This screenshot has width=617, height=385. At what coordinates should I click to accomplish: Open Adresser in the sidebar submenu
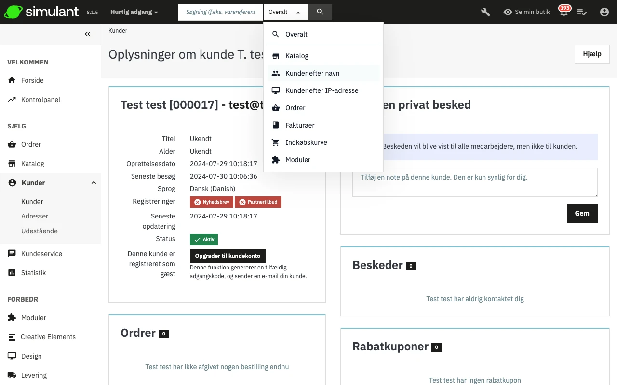35,216
